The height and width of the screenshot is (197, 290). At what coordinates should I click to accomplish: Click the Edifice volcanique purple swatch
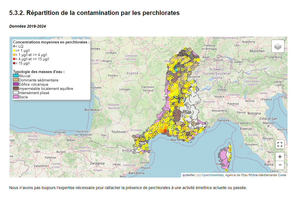16,84
